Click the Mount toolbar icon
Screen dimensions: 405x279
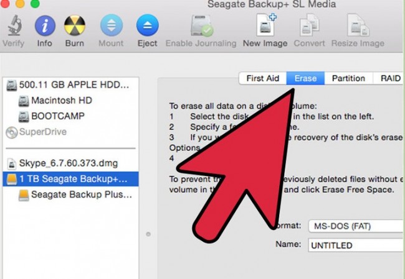[x=112, y=25]
